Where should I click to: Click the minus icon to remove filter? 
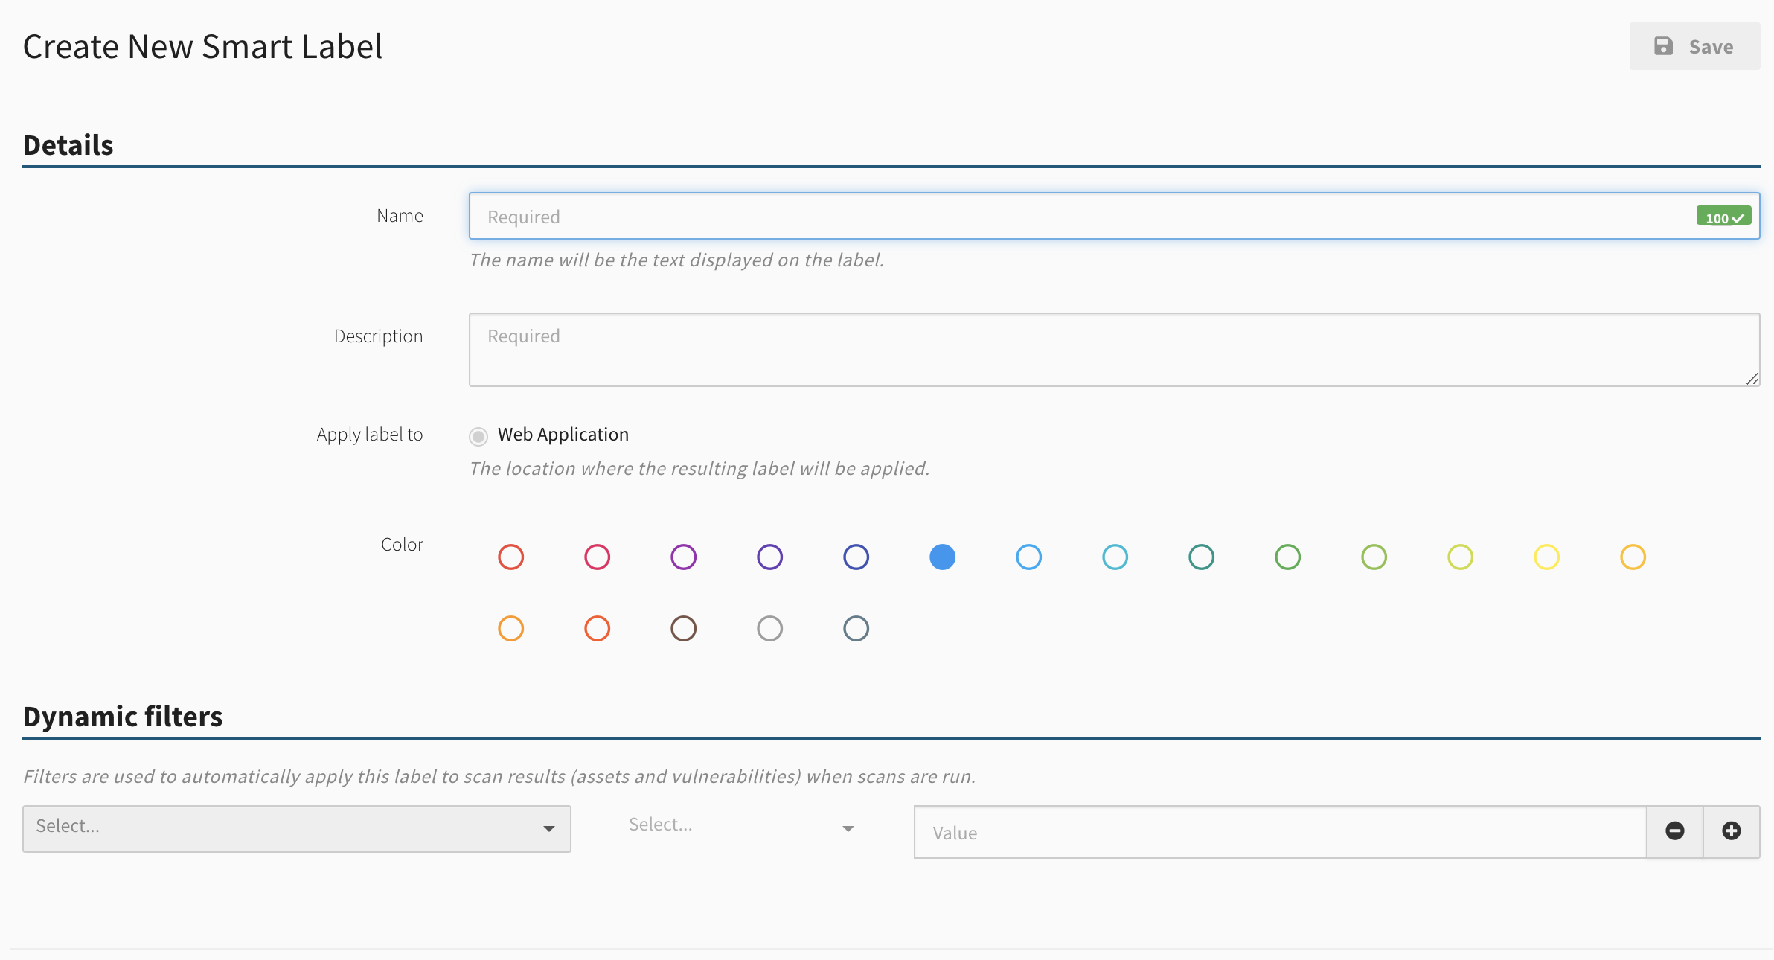point(1674,831)
